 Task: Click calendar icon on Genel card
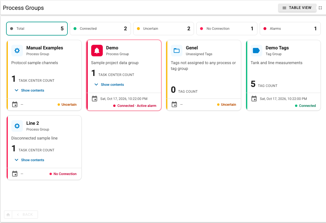tap(174, 104)
